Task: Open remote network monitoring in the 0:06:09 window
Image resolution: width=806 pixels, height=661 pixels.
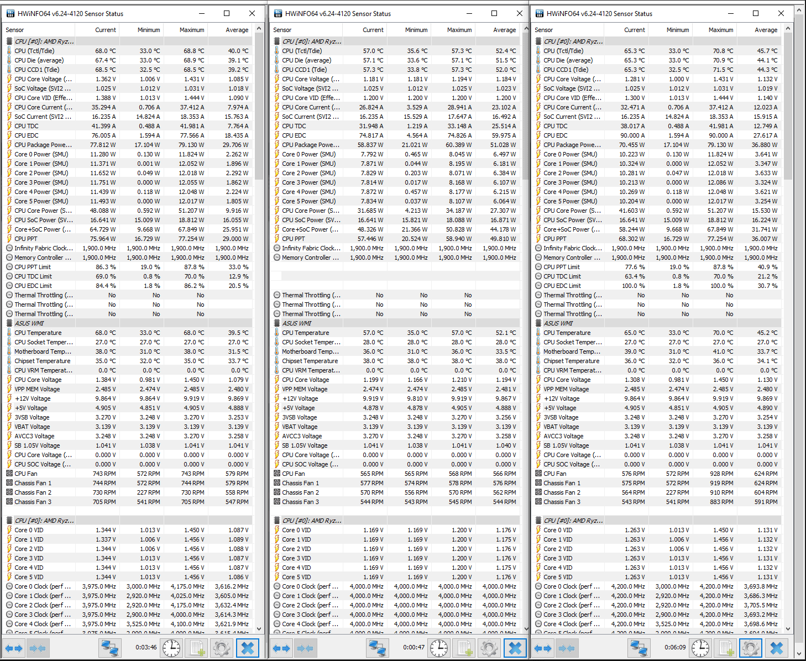Action: pyautogui.click(x=639, y=648)
